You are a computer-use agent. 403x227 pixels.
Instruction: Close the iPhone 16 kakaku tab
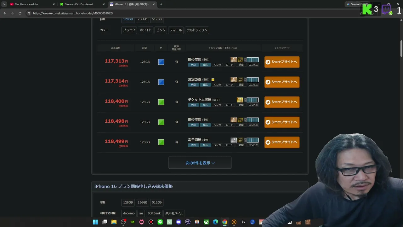(x=154, y=4)
